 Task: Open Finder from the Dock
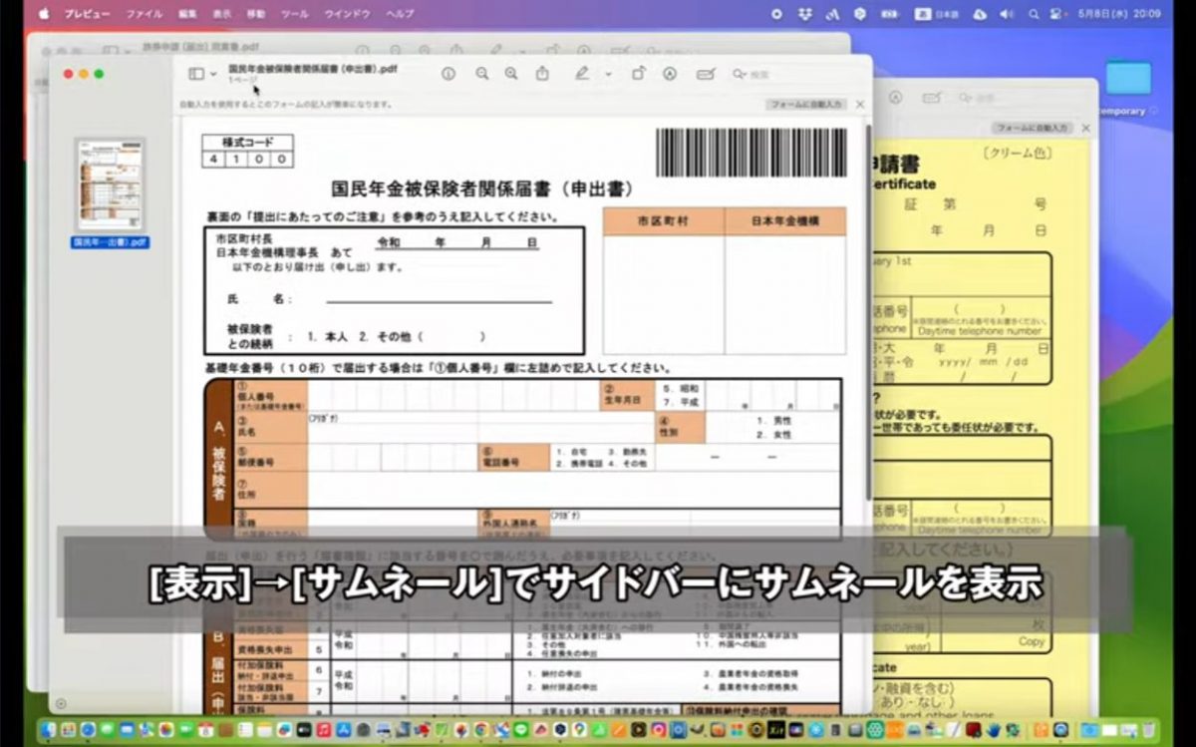[x=48, y=729]
